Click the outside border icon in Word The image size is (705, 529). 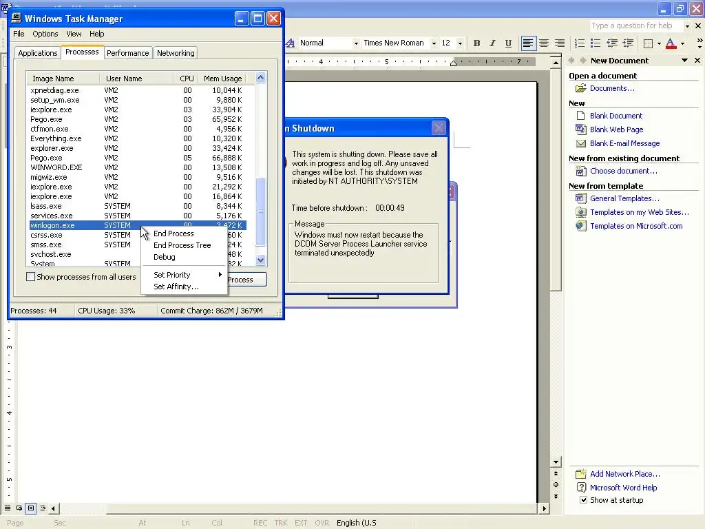coord(648,43)
